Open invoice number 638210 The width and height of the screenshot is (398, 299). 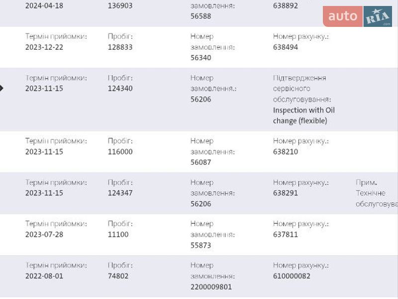(x=286, y=151)
